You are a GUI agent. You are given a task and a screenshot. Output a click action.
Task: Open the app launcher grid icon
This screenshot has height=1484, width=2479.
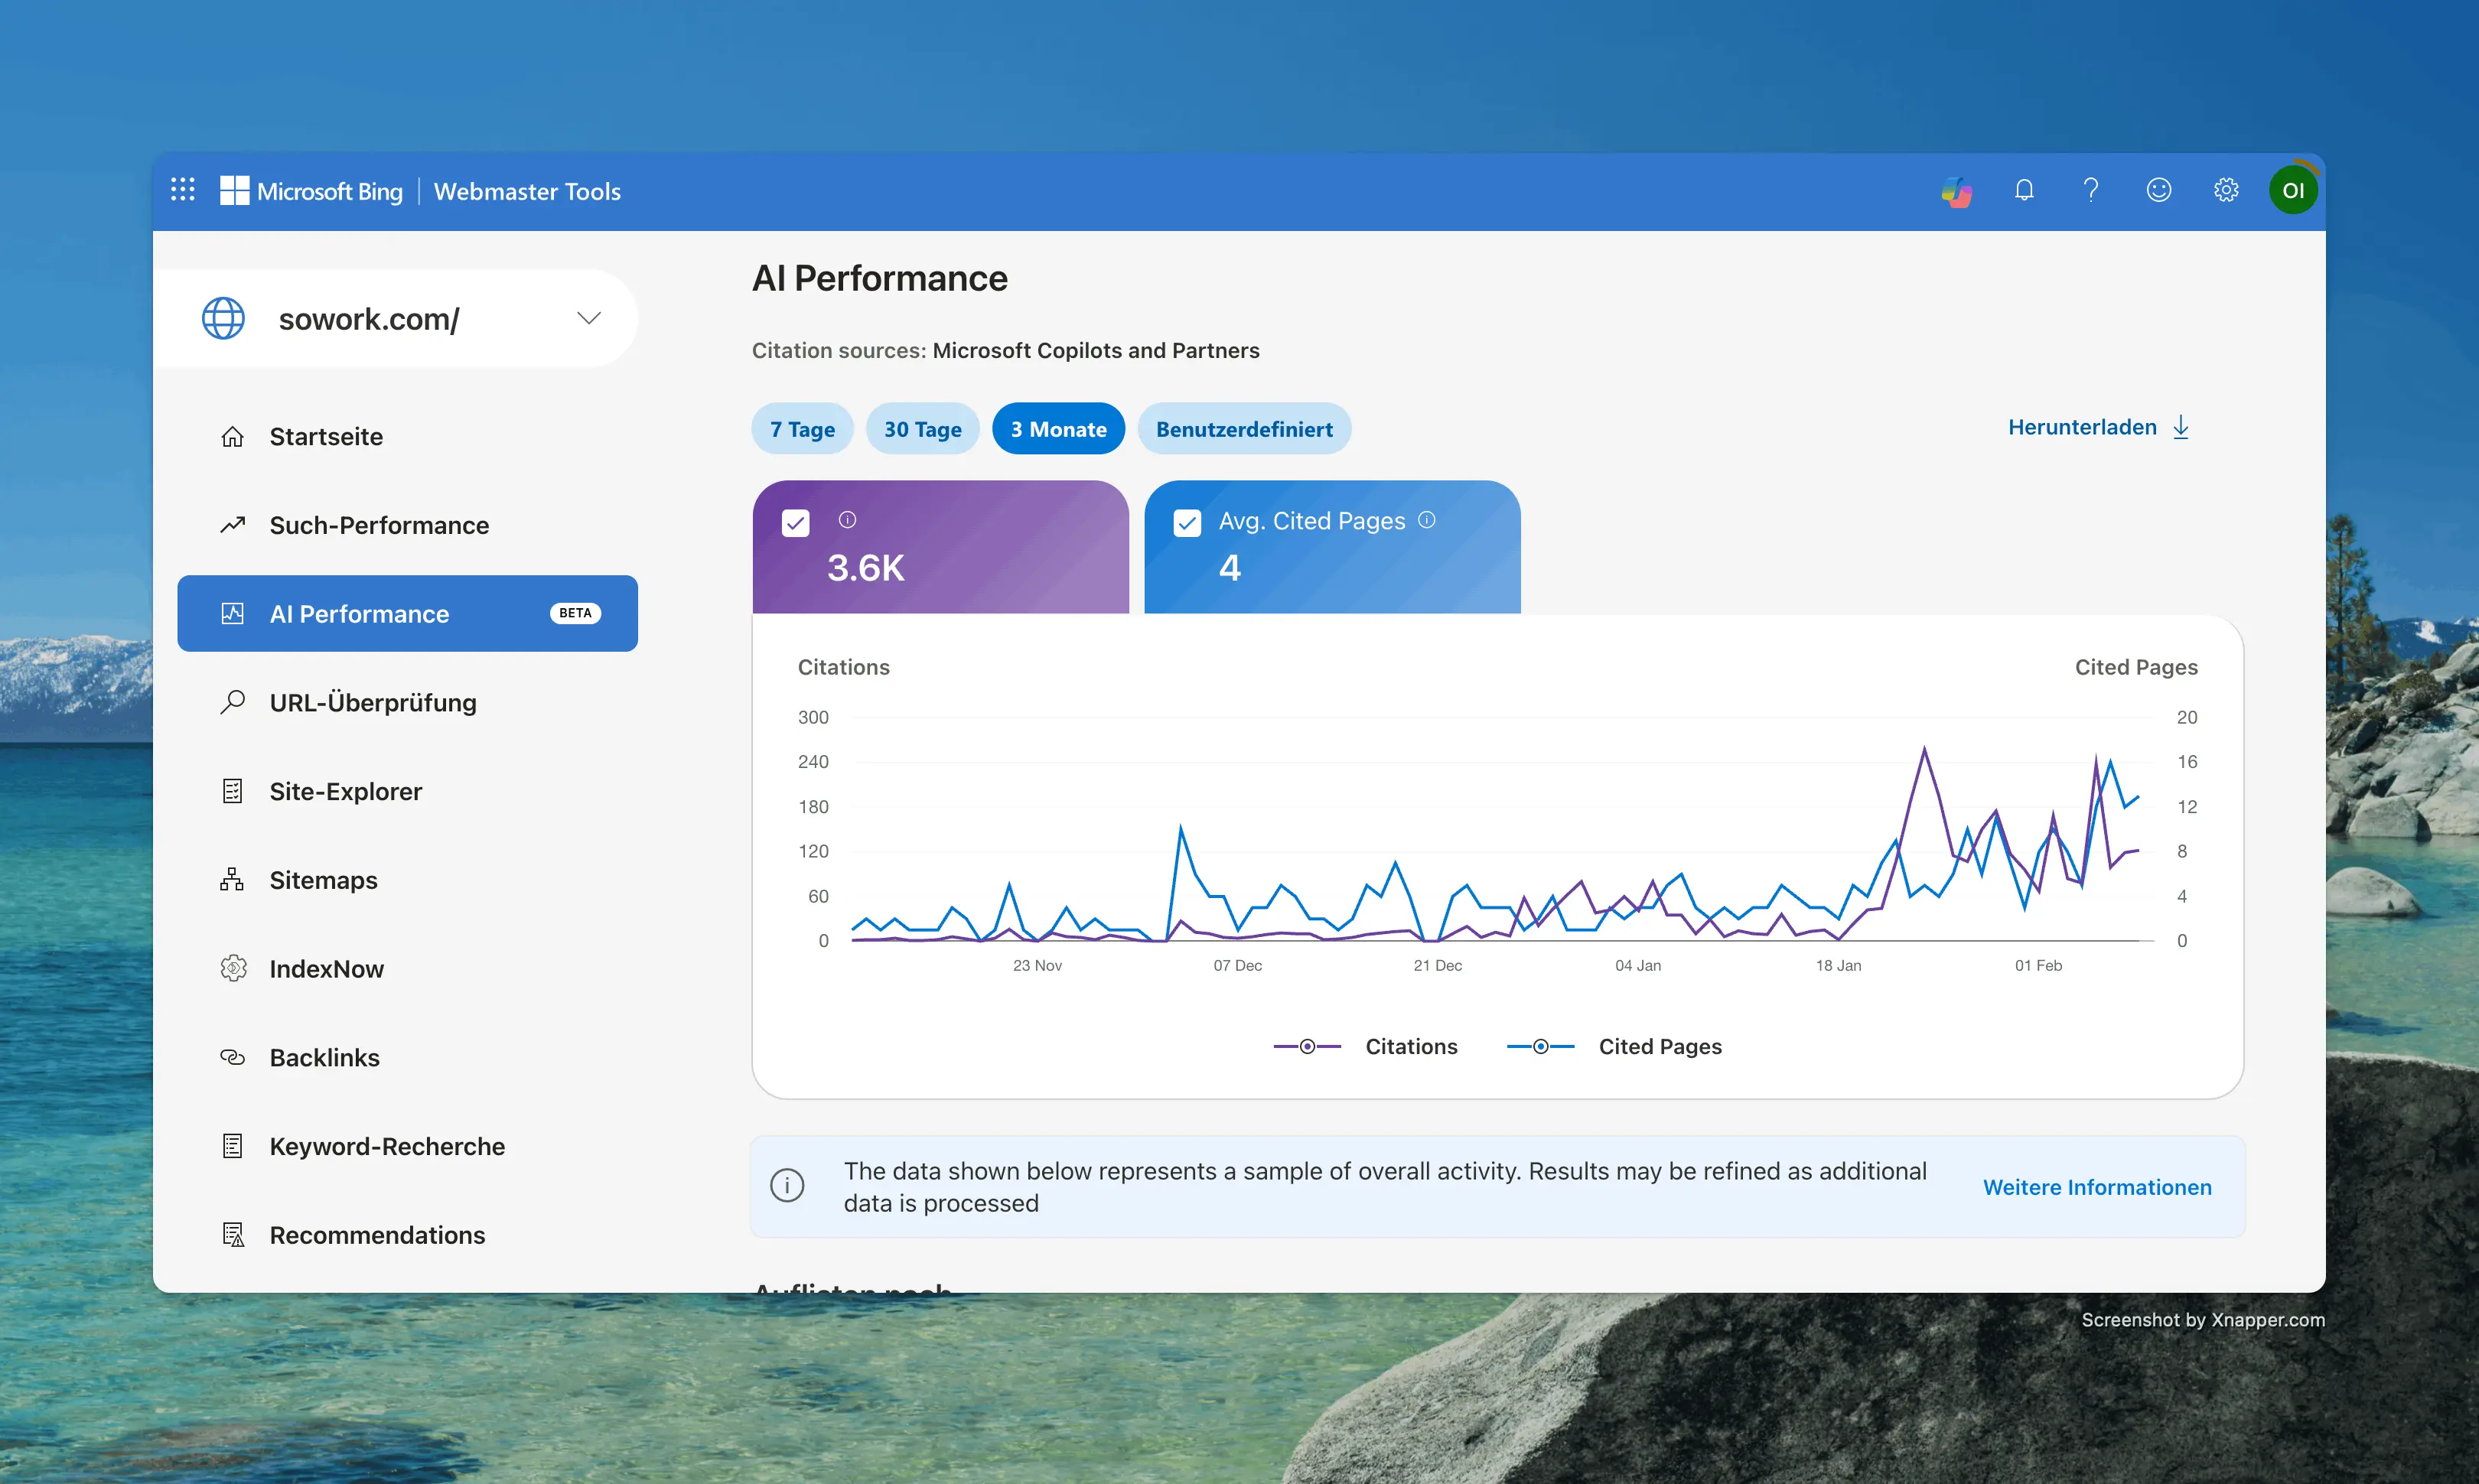[182, 190]
